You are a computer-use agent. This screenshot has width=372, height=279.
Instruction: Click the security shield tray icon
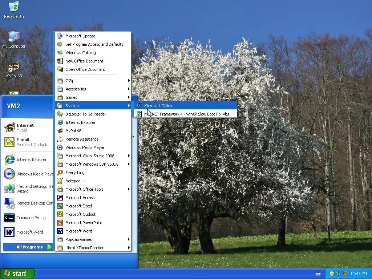(332, 274)
